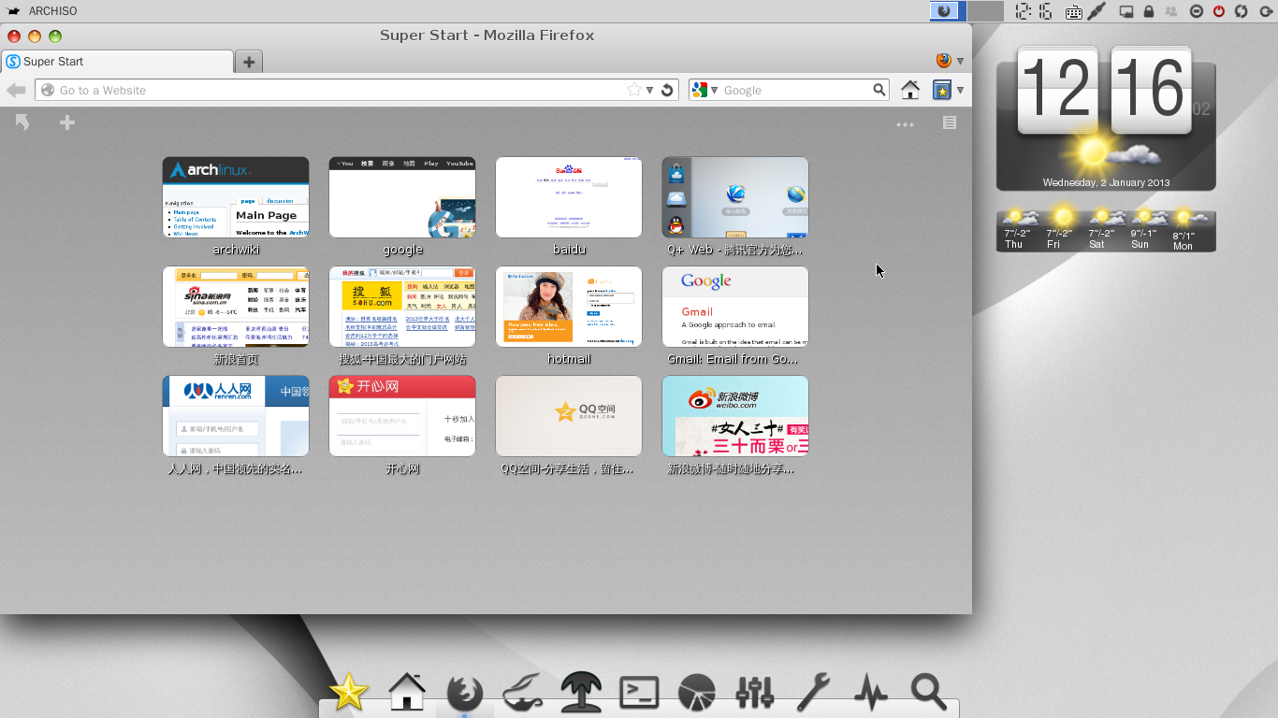Viewport: 1278px width, 718px height.
Task: Click the logout arrow icon
Action: (1266, 11)
